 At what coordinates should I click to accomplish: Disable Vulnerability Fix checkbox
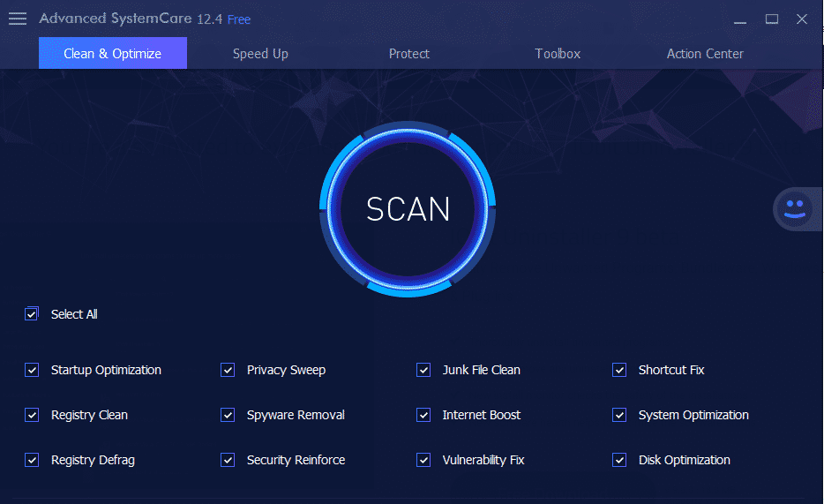click(x=423, y=461)
